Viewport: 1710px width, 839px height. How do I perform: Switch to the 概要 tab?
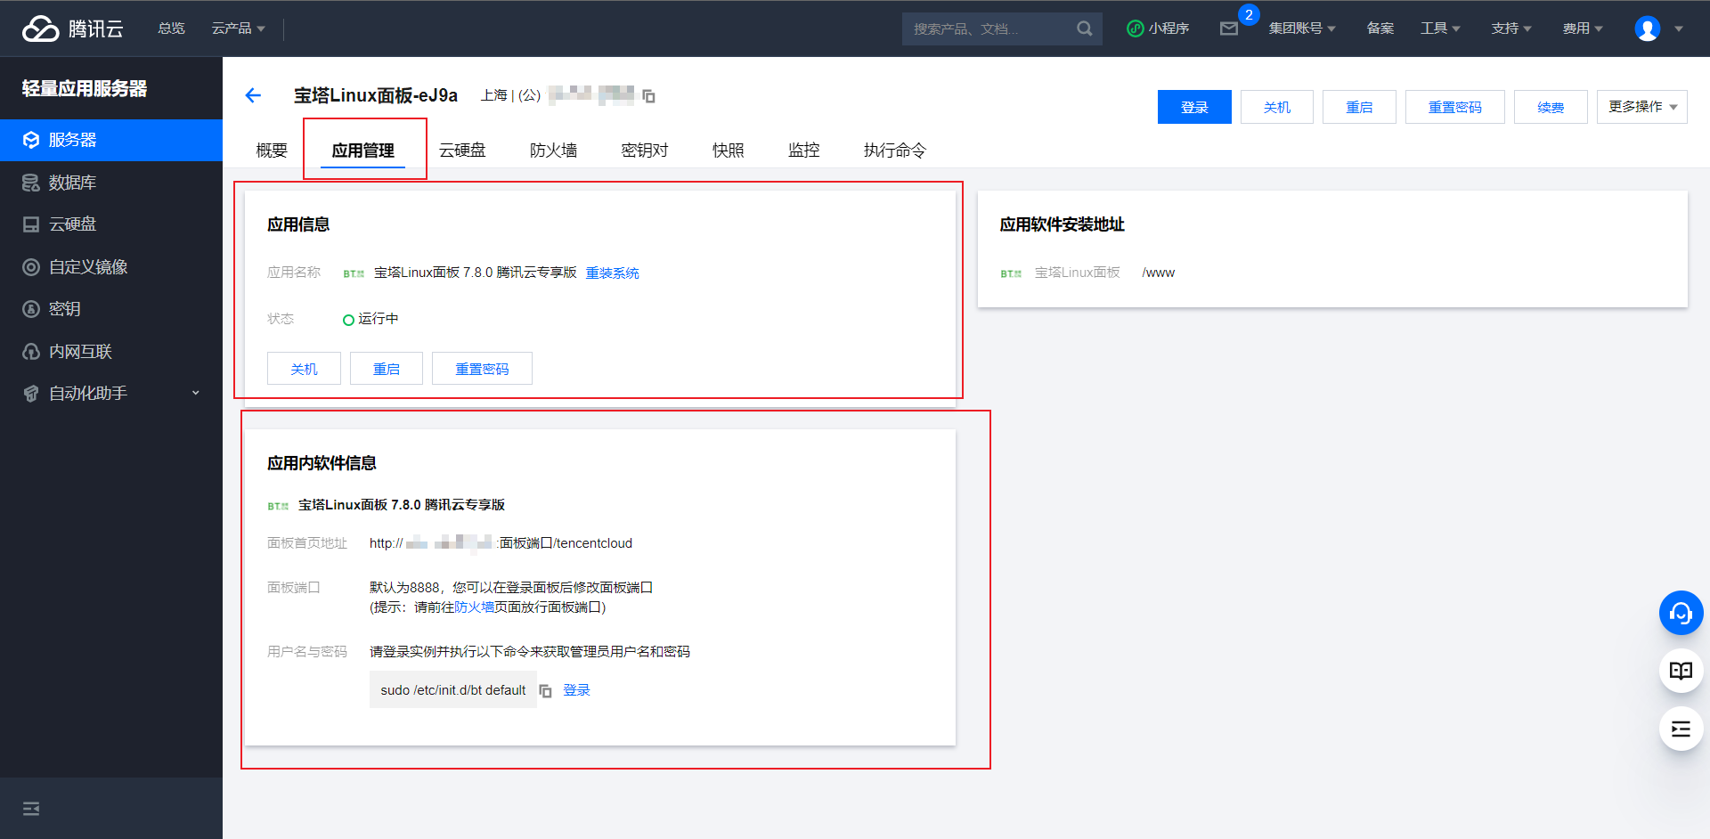click(272, 151)
